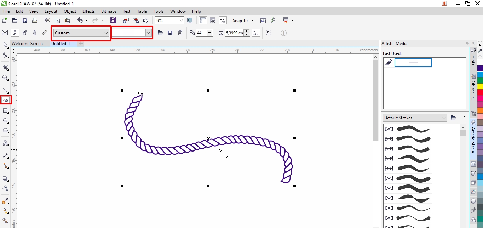Screen dimensions: 483x228
Task: Open the undo history dropdown arrow
Action: pyautogui.click(x=87, y=21)
